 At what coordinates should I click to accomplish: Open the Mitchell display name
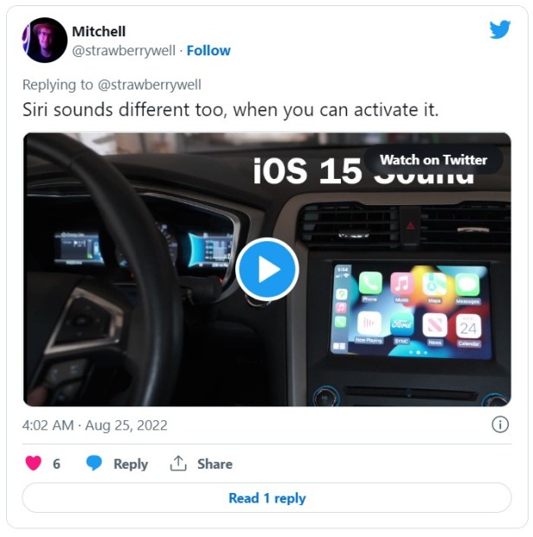tap(99, 31)
